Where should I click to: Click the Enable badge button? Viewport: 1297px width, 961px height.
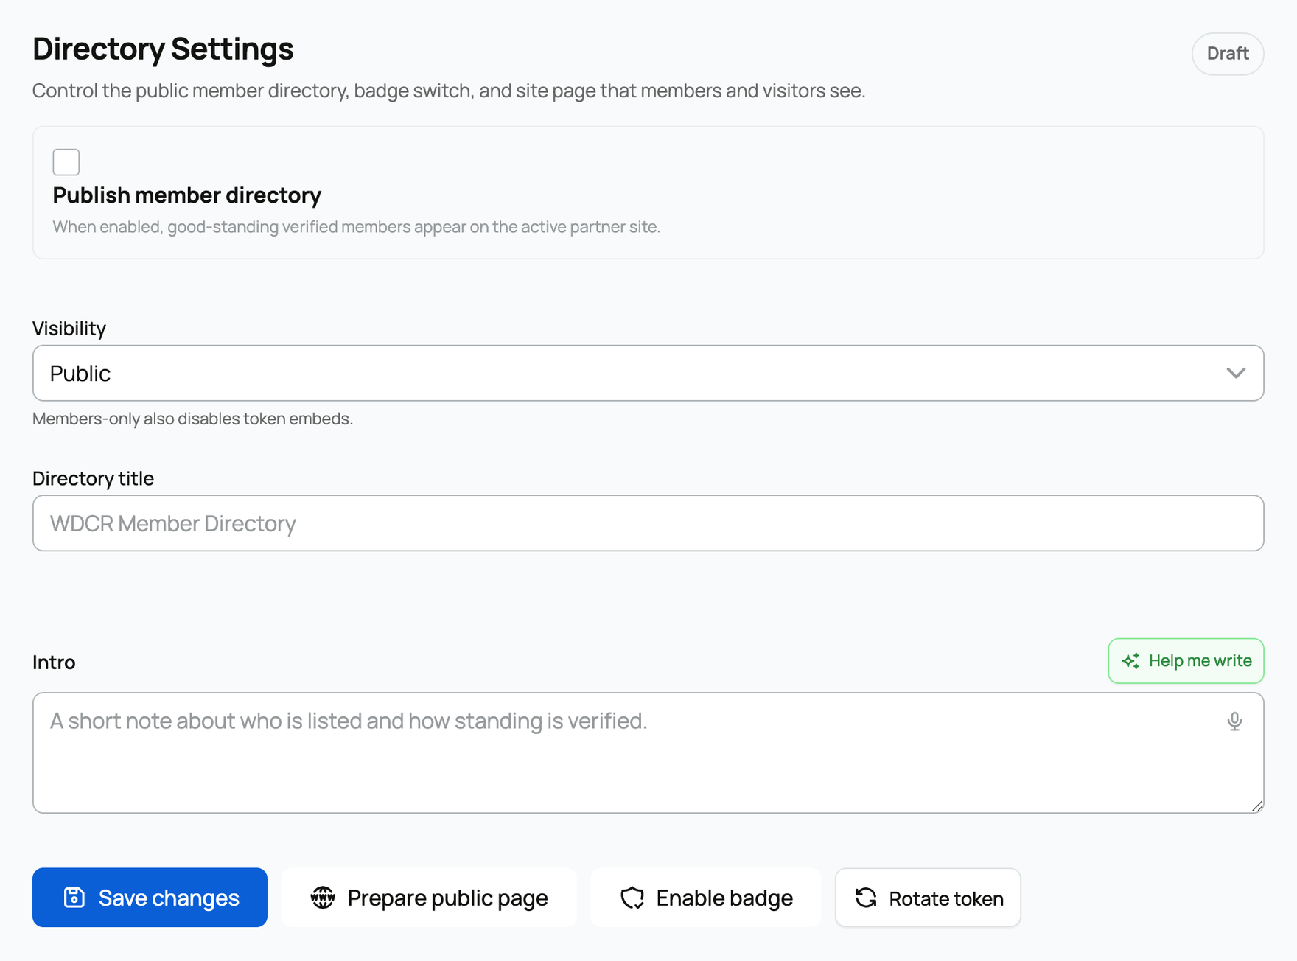705,897
